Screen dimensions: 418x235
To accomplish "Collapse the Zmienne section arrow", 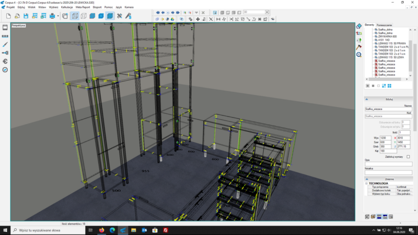I will click(366, 178).
